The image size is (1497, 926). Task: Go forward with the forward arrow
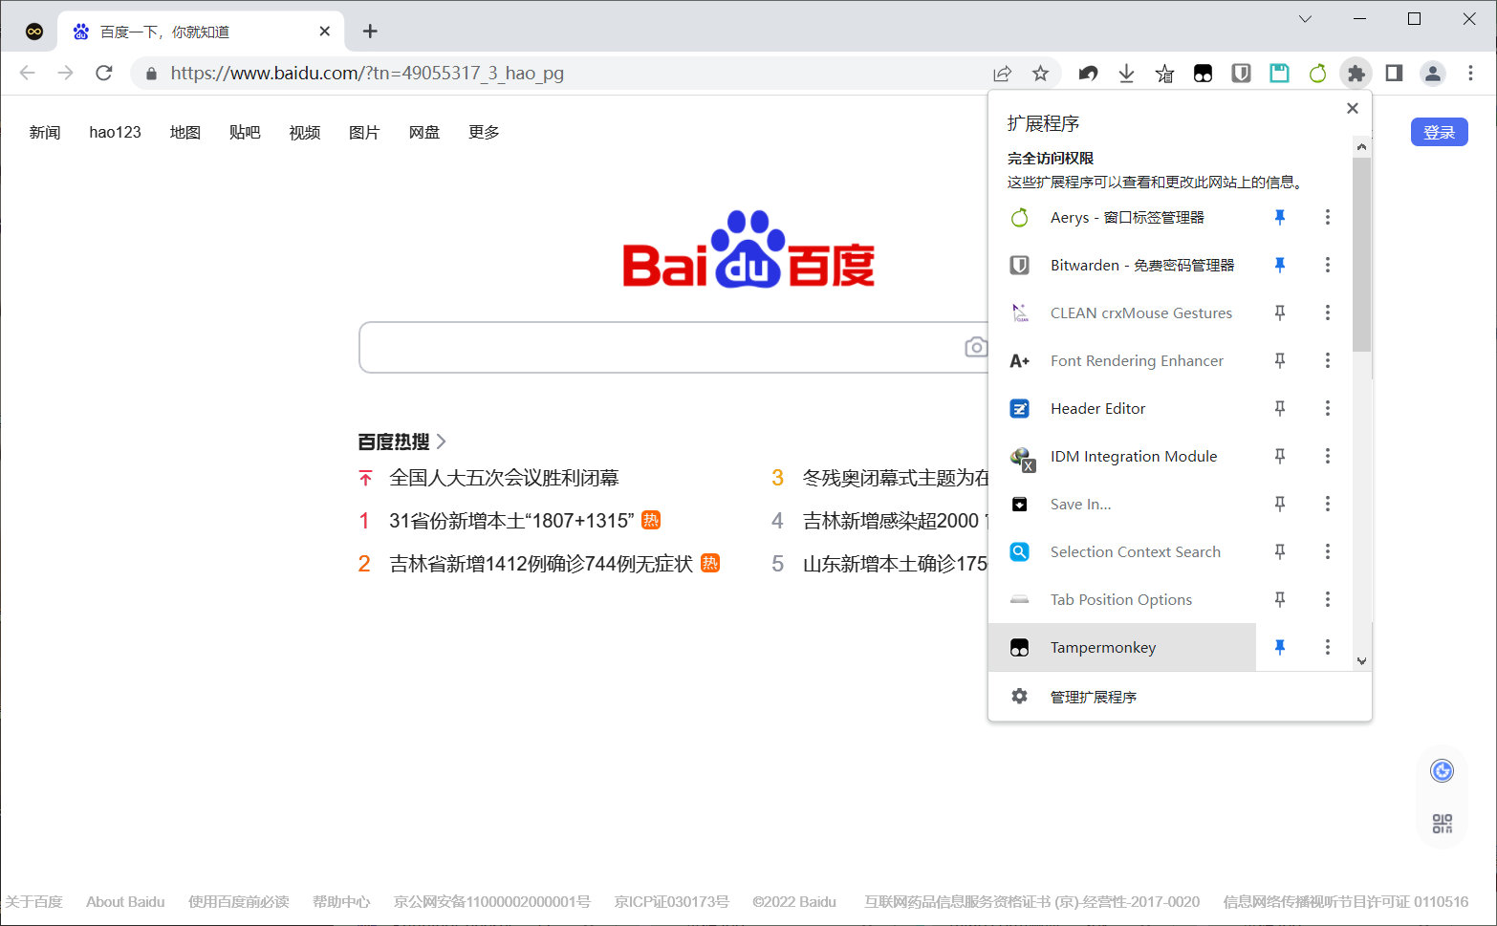[66, 74]
